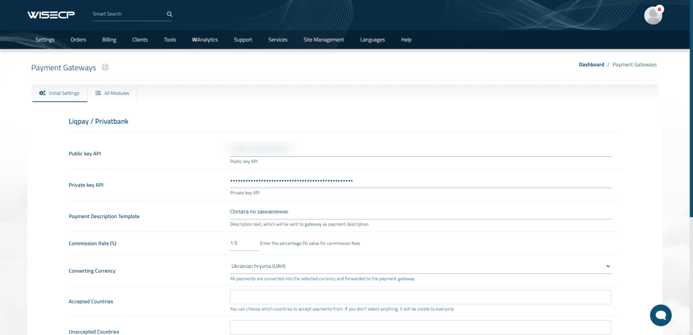Go to Dashboard via breadcrumb
The width and height of the screenshot is (693, 335).
[592, 65]
